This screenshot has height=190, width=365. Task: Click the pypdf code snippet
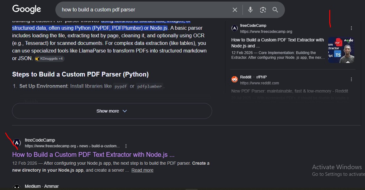pos(121,86)
